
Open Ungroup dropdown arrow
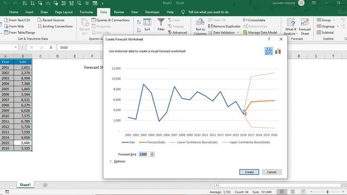[337, 27]
